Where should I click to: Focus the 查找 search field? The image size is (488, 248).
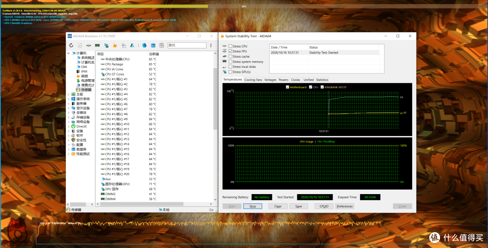pyautogui.click(x=187, y=46)
